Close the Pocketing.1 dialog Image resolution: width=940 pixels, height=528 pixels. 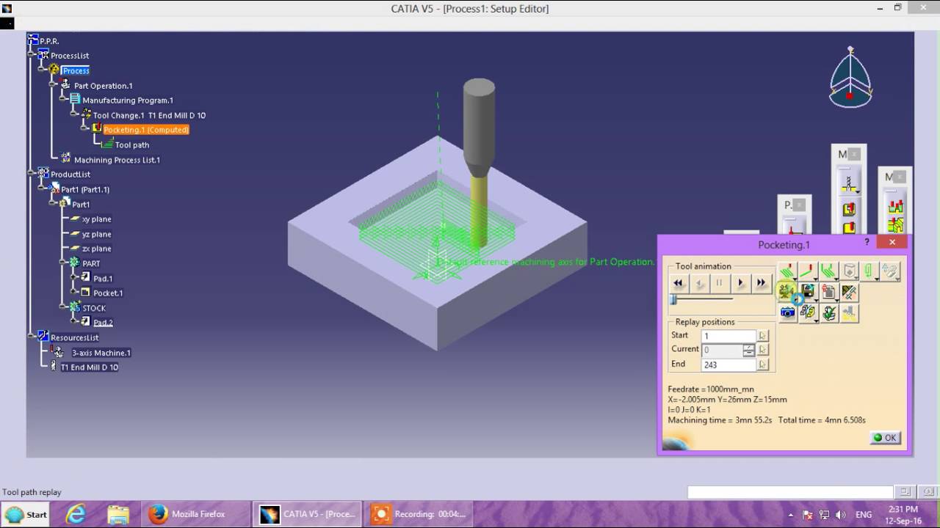tap(892, 242)
